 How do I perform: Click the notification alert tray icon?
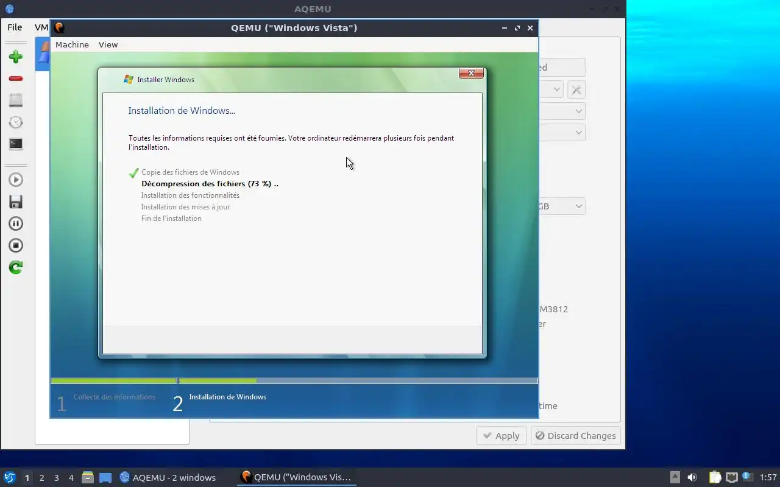click(747, 477)
